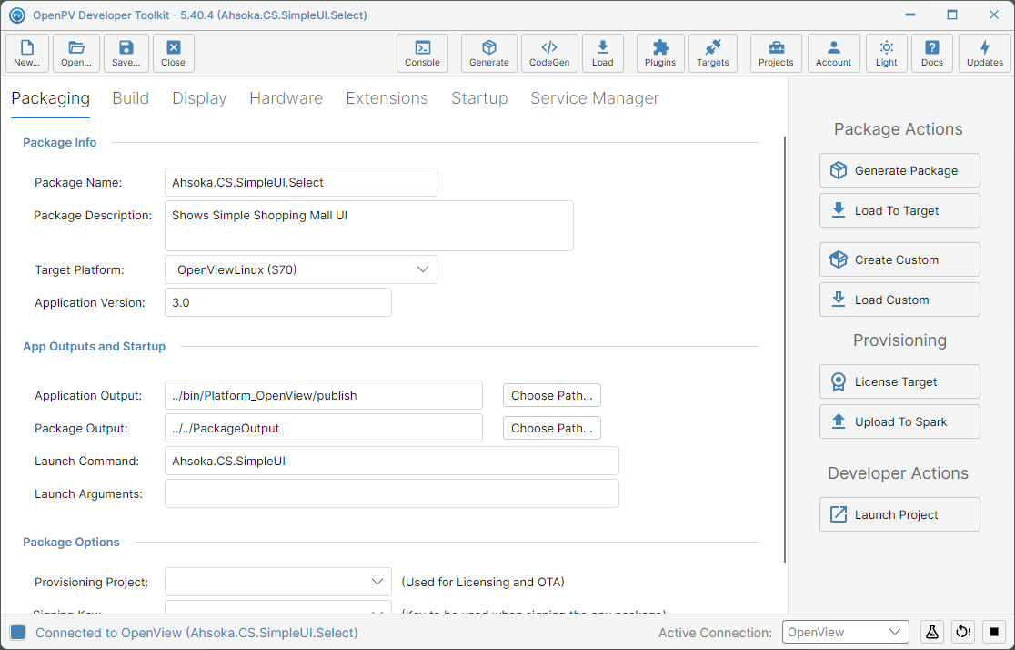Open Projects from the toolbar
1015x650 pixels.
pyautogui.click(x=776, y=53)
